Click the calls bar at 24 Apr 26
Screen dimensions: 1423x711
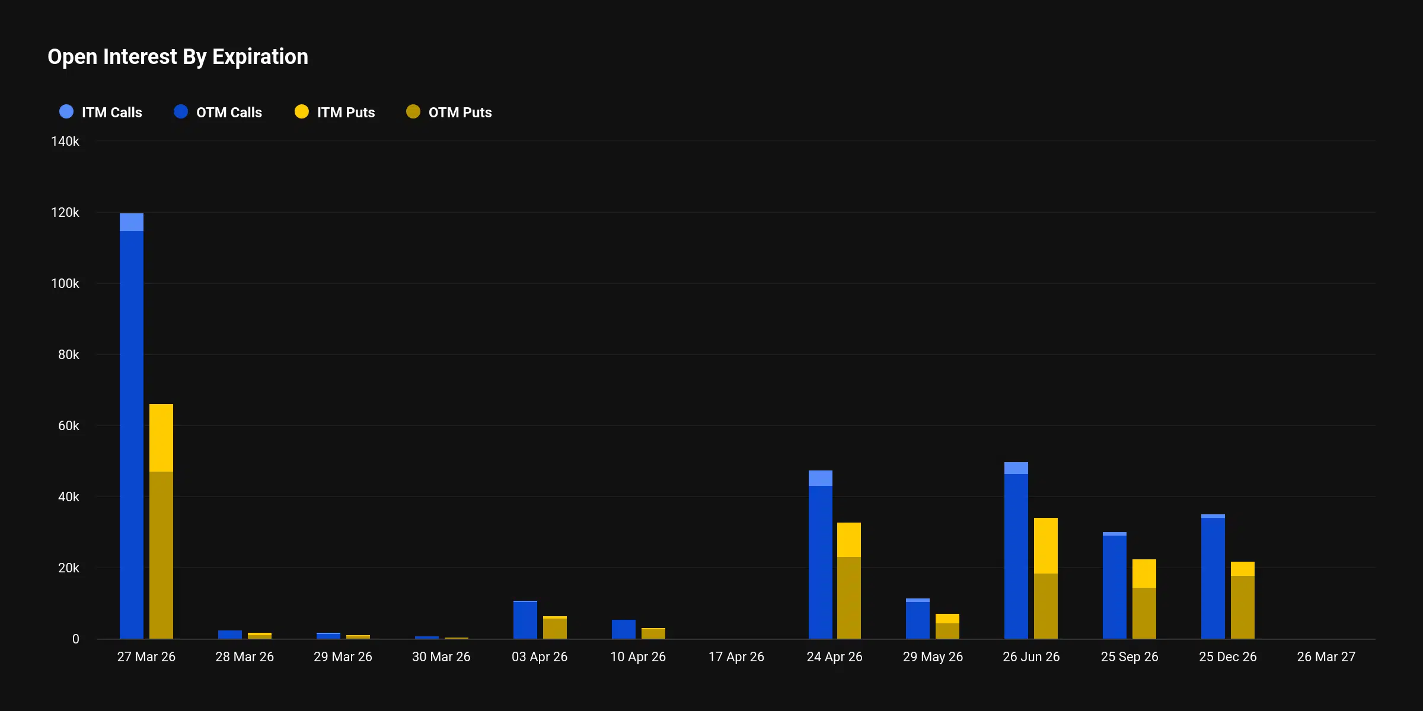[x=822, y=551]
